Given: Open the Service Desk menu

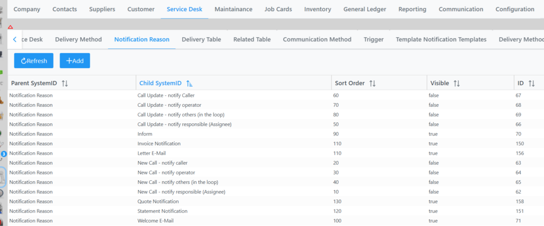Looking at the screenshot, I should point(184,9).
